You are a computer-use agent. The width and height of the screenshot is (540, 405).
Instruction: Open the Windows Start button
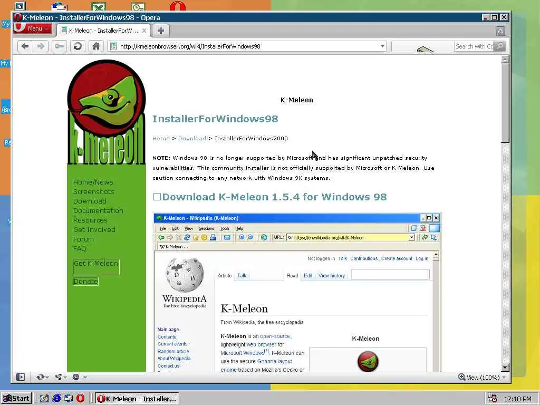pyautogui.click(x=16, y=399)
